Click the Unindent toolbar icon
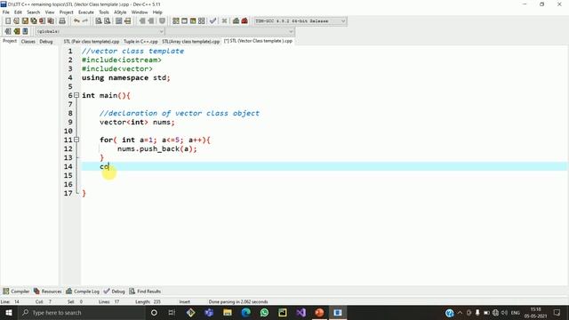 coord(151,21)
